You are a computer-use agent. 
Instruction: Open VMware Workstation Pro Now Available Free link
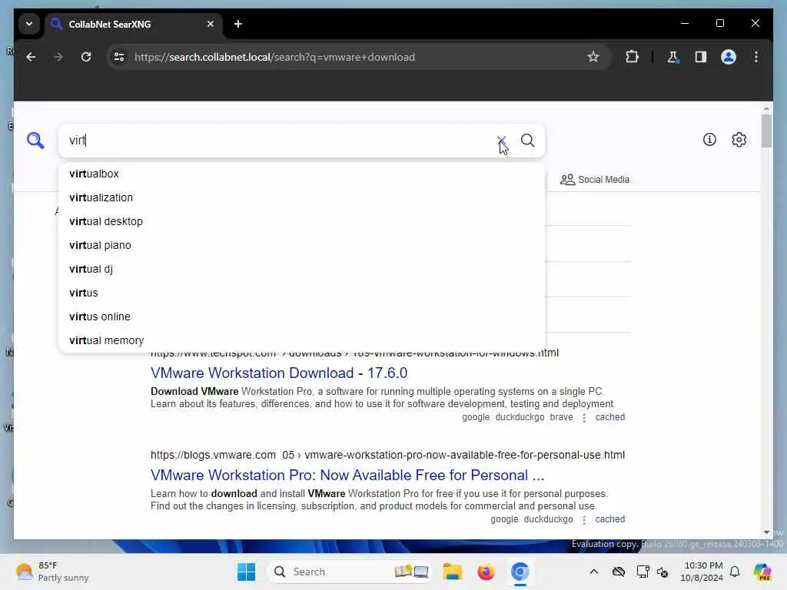click(x=347, y=475)
